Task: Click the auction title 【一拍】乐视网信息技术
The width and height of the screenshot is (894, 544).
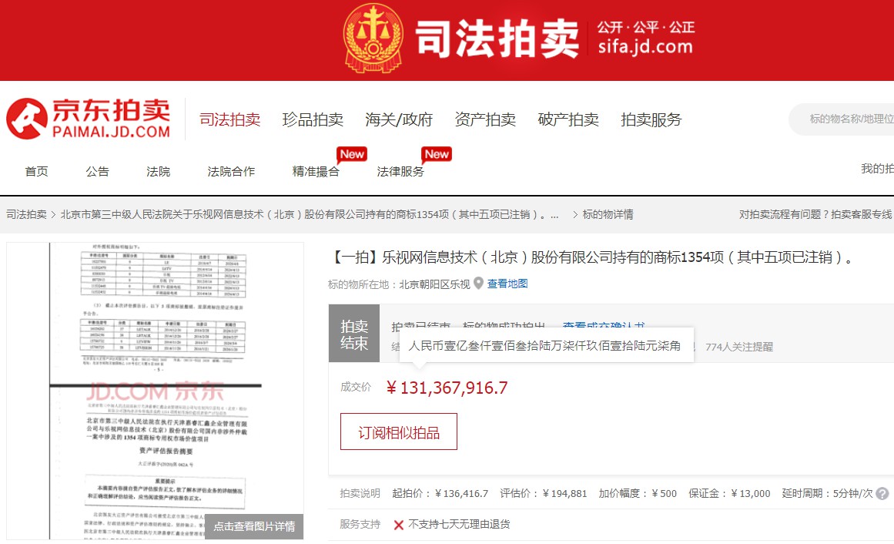Action: [x=591, y=257]
